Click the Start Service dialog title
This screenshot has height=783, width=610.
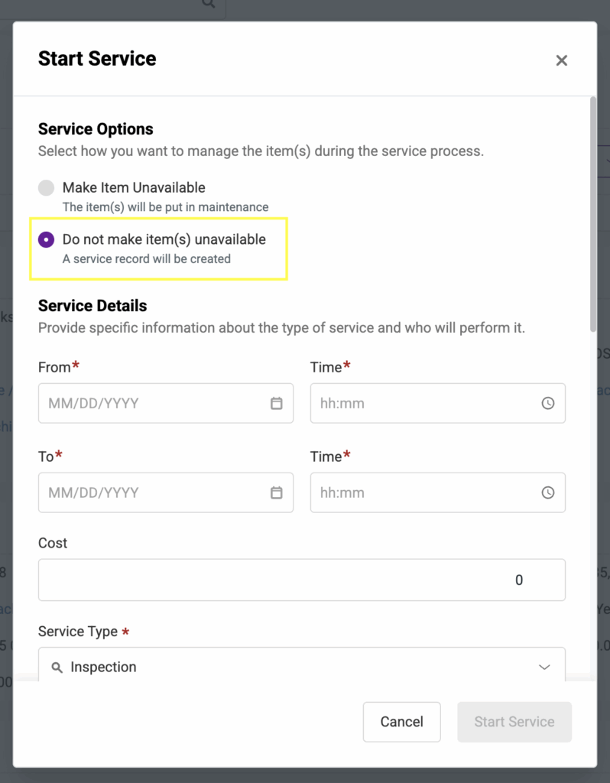click(97, 59)
